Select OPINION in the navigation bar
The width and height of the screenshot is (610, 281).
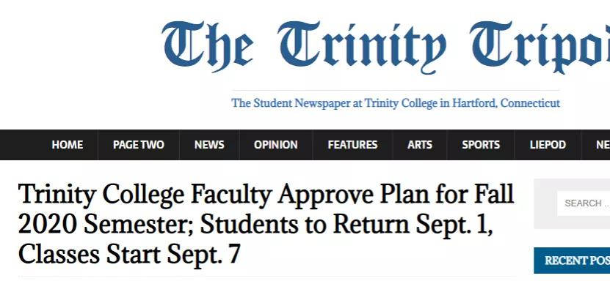[x=276, y=145]
